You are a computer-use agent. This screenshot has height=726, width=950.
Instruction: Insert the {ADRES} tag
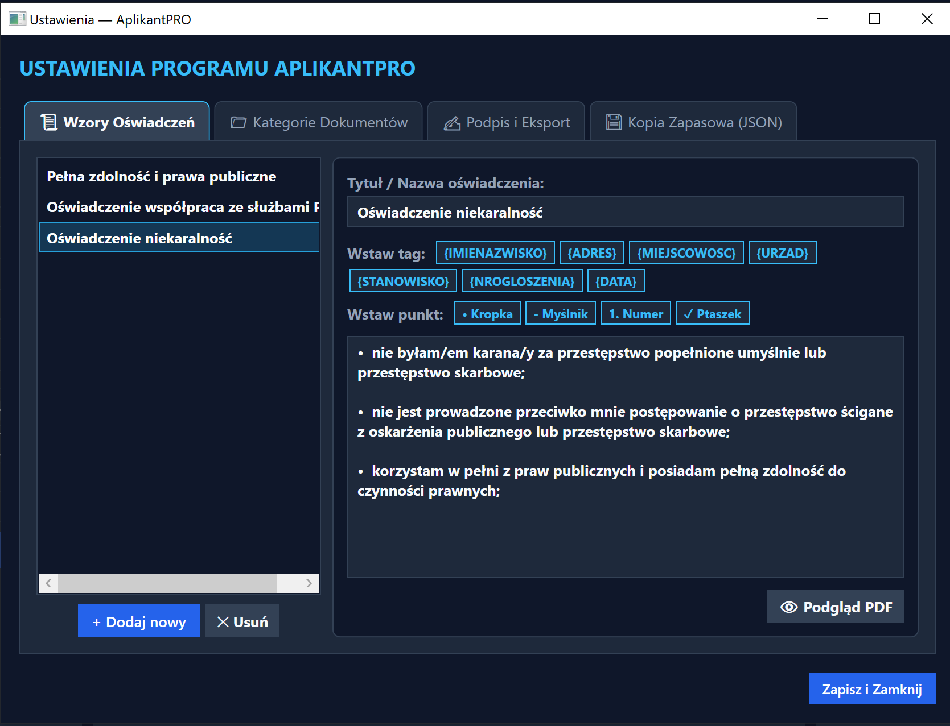(x=592, y=253)
